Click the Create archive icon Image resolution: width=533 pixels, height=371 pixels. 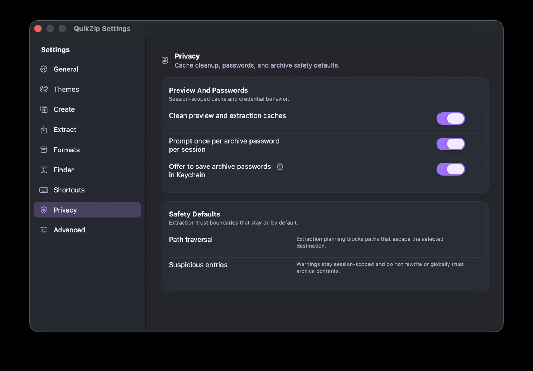pyautogui.click(x=44, y=109)
